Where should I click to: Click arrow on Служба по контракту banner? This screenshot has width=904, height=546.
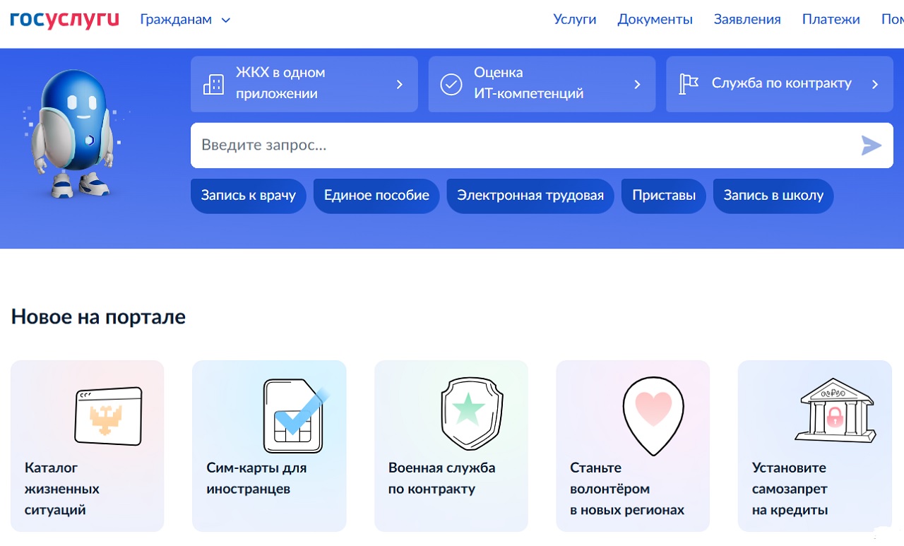(875, 84)
